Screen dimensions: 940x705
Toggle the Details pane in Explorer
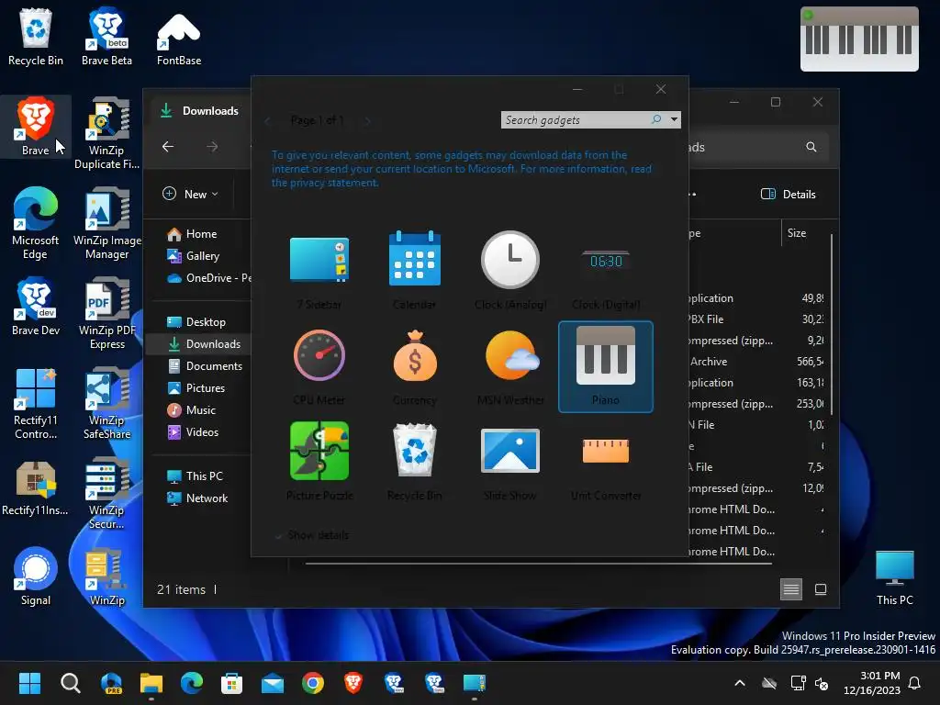(788, 195)
